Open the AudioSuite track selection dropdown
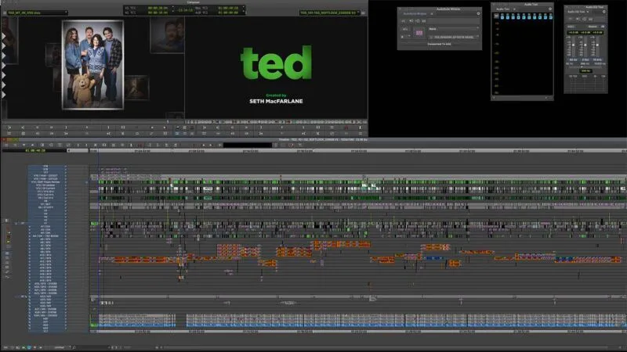Image resolution: width=627 pixels, height=352 pixels. 407,29
